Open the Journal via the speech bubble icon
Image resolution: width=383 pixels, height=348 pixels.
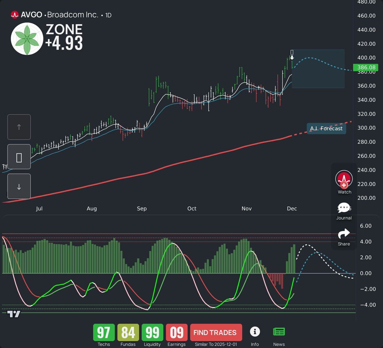[344, 208]
